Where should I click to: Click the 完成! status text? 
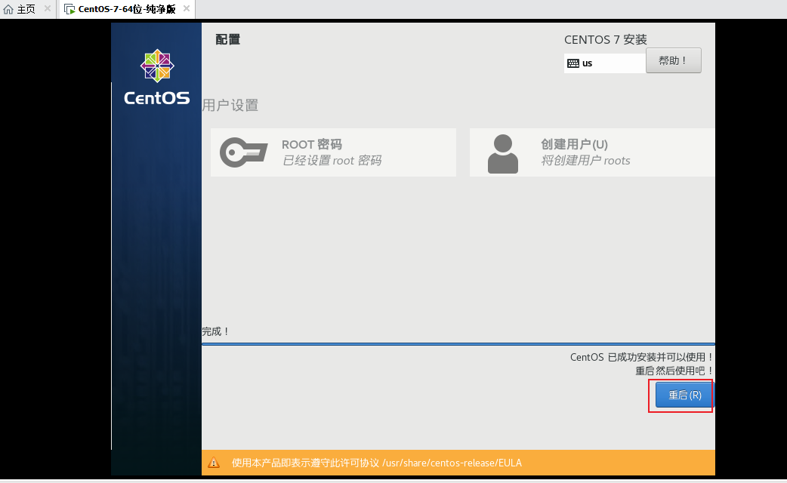216,331
